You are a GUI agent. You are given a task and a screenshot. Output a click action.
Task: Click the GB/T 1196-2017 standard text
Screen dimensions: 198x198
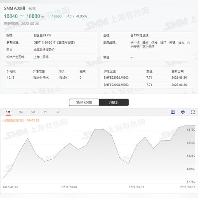pyautogui.click(x=54, y=42)
